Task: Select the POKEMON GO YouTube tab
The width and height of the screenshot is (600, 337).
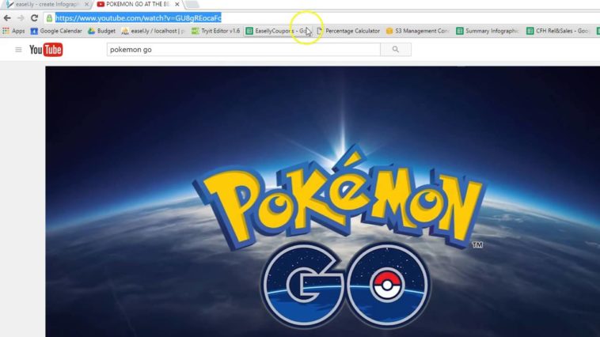Action: [135, 5]
